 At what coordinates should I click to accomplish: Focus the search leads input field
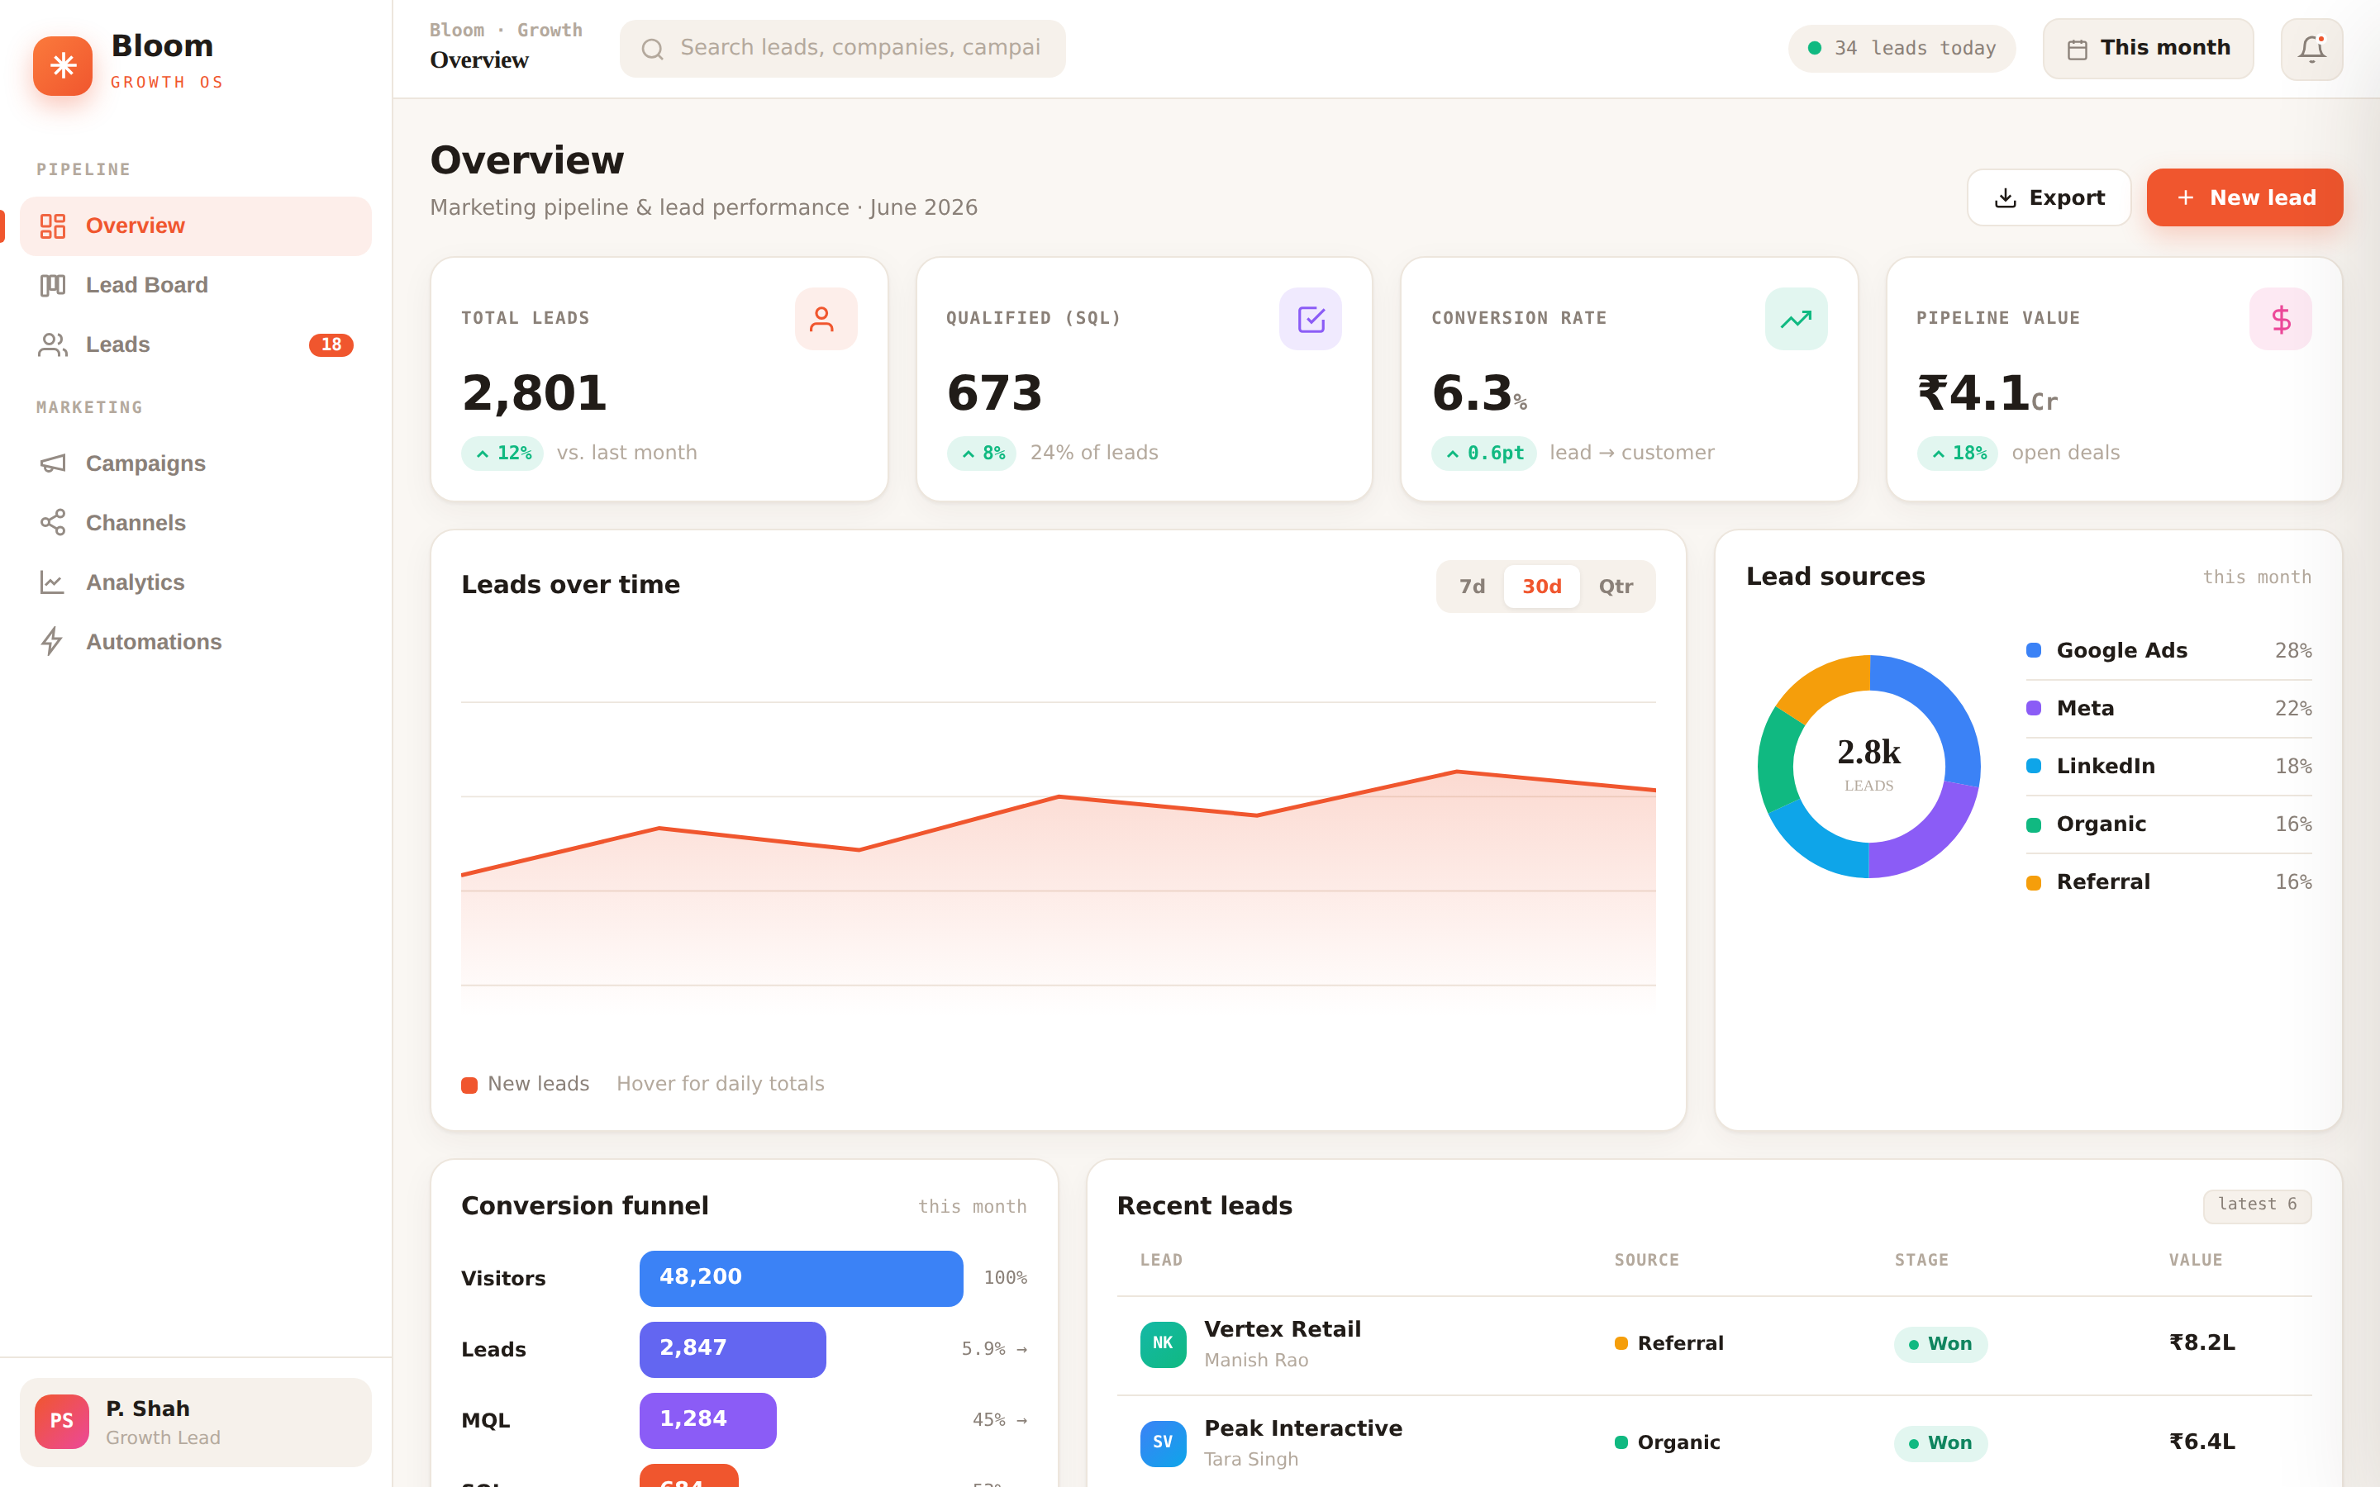pyautogui.click(x=842, y=48)
